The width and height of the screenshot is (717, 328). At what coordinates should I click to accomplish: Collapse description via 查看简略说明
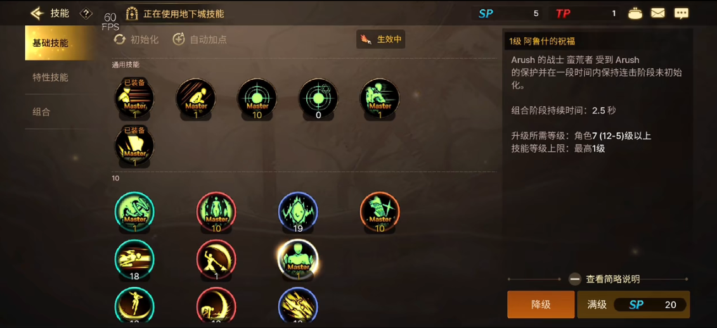[604, 279]
